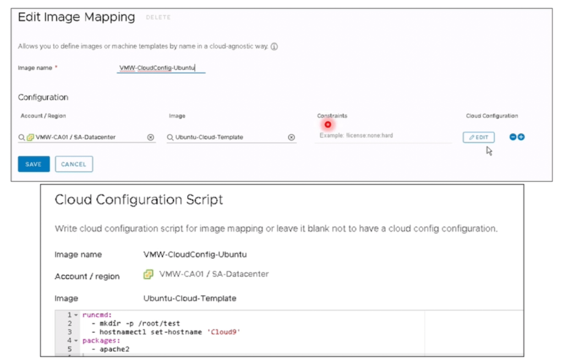
Task: Add a configuration row with plus icon
Action: [521, 137]
